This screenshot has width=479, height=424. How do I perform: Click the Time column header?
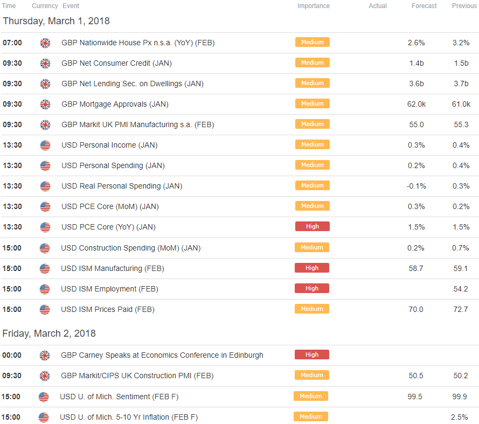point(9,6)
